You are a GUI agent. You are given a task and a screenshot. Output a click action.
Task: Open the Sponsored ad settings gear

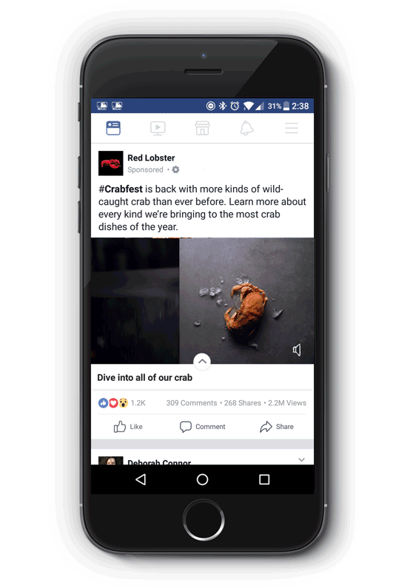click(175, 169)
